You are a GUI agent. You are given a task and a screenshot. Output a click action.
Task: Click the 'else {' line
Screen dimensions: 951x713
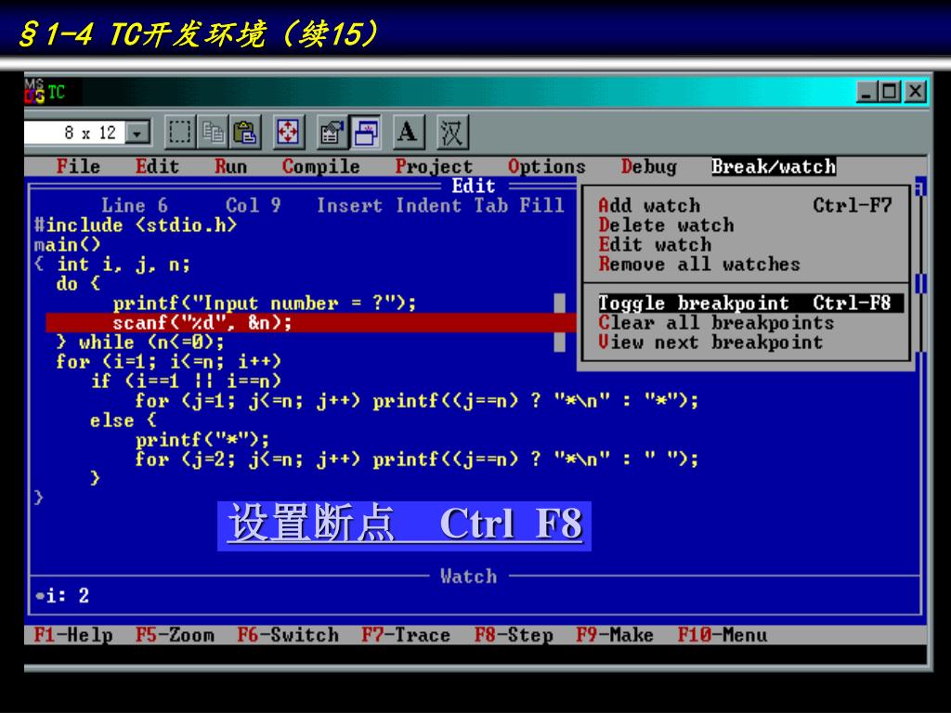[124, 420]
